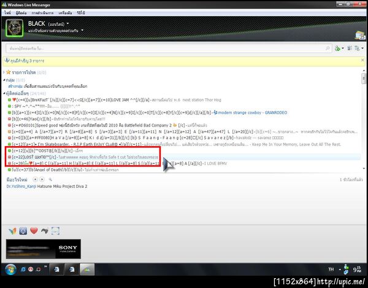Click the create group (สร้างกลุ่ม) link
Viewport: 368px width, 288px height.
tap(15, 86)
